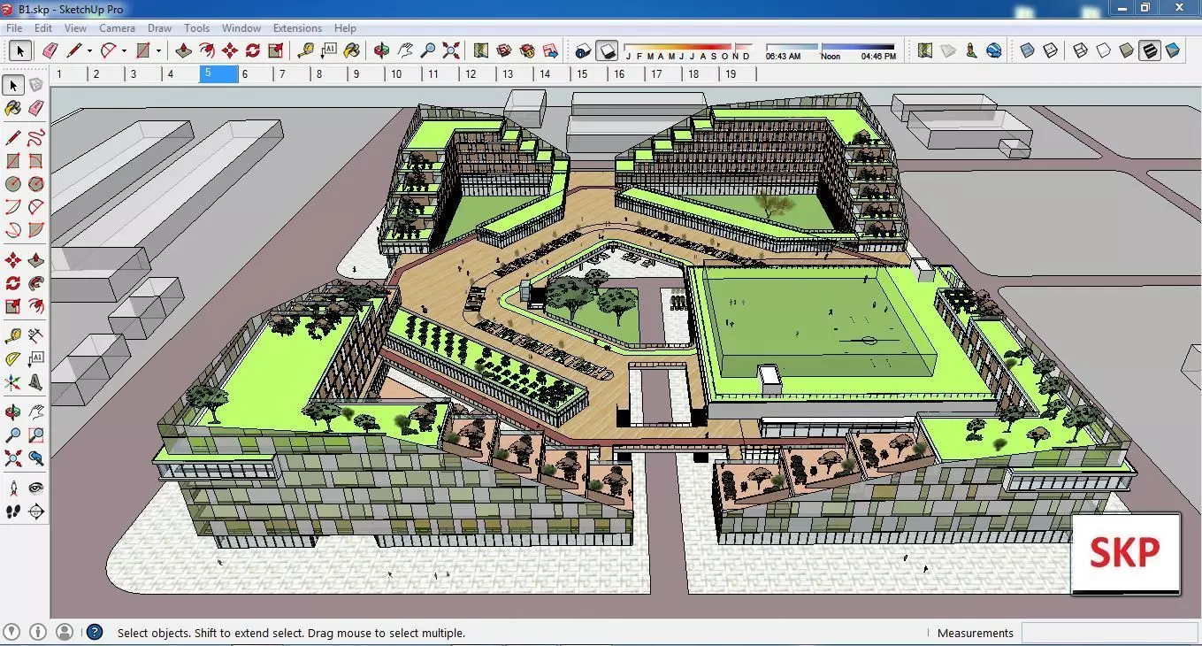
Task: Click the Measurements input box
Action: 1110,633
